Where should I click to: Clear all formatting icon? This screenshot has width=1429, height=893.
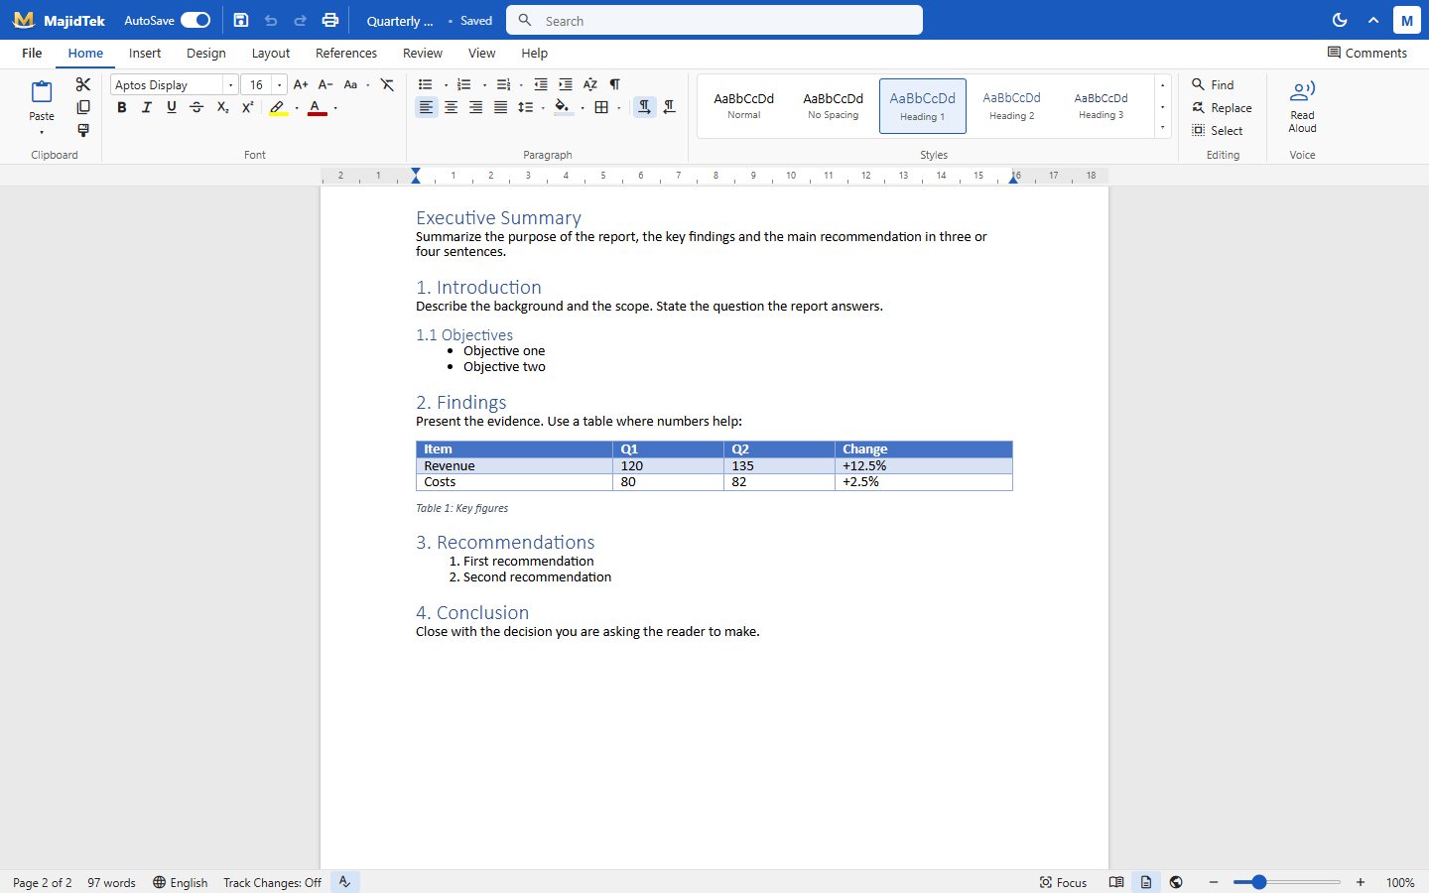pyautogui.click(x=387, y=84)
